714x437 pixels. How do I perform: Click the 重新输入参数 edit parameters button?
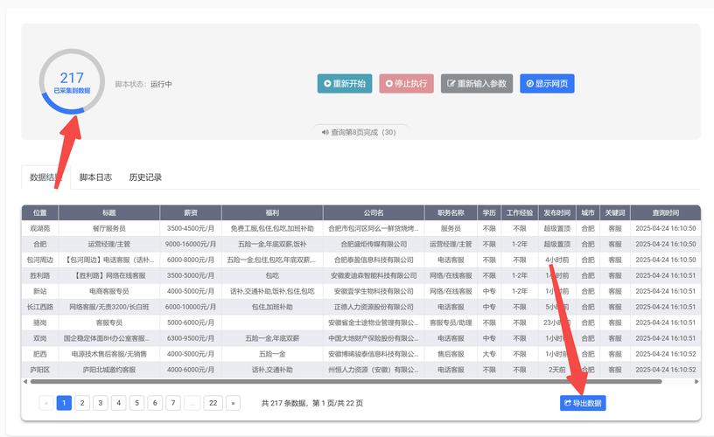pos(477,84)
